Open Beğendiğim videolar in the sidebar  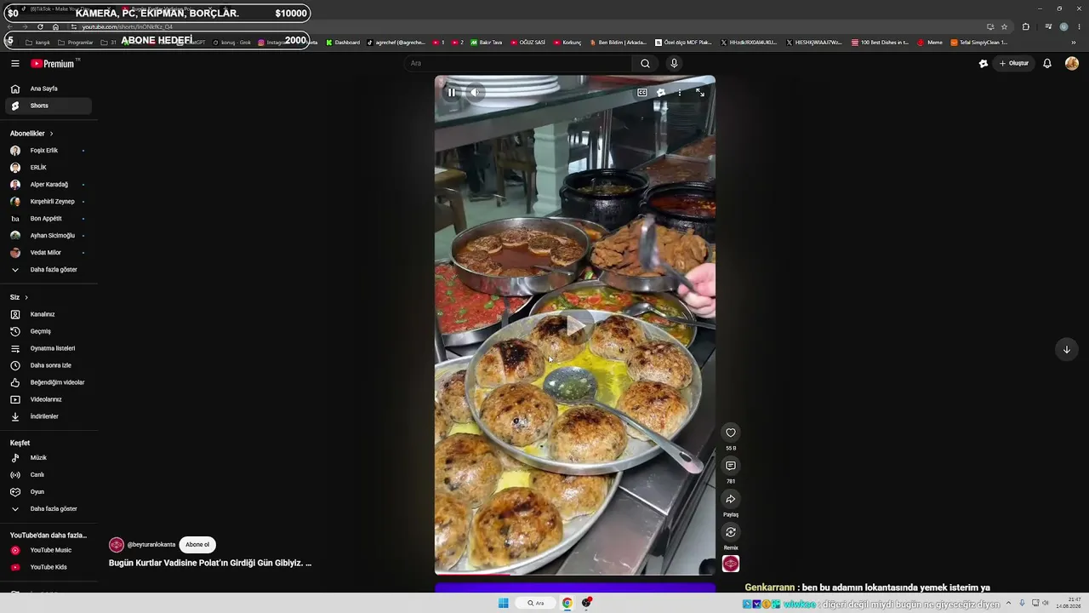point(48,382)
